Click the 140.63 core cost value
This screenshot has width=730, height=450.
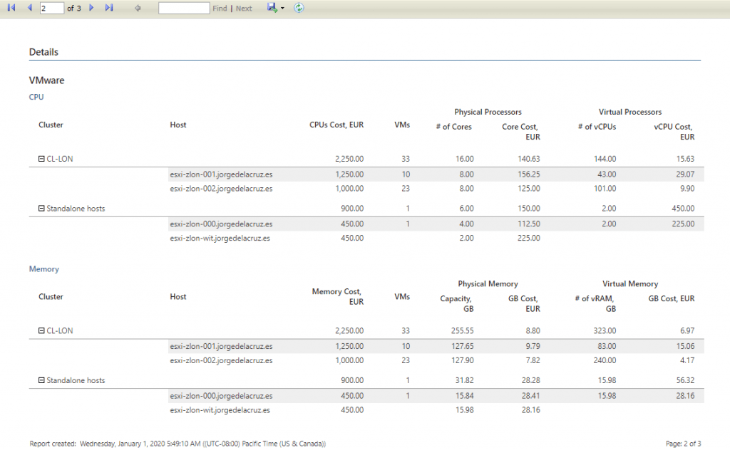(529, 159)
